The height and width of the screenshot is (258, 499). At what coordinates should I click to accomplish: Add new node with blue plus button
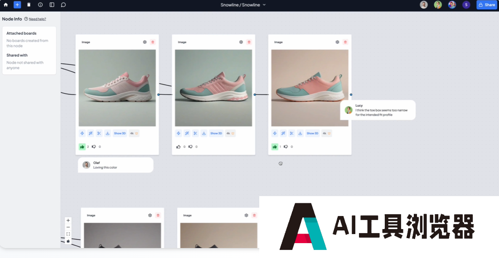[17, 5]
